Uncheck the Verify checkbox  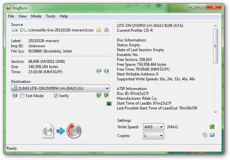pyautogui.click(x=56, y=96)
